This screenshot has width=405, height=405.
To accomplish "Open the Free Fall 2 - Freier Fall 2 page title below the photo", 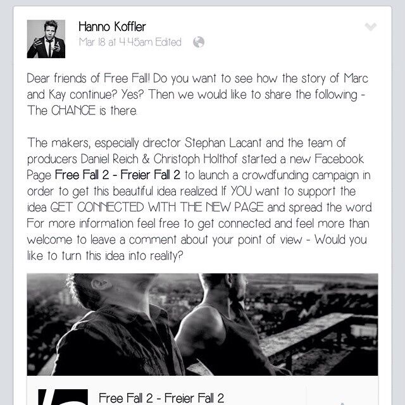I will coord(161,398).
